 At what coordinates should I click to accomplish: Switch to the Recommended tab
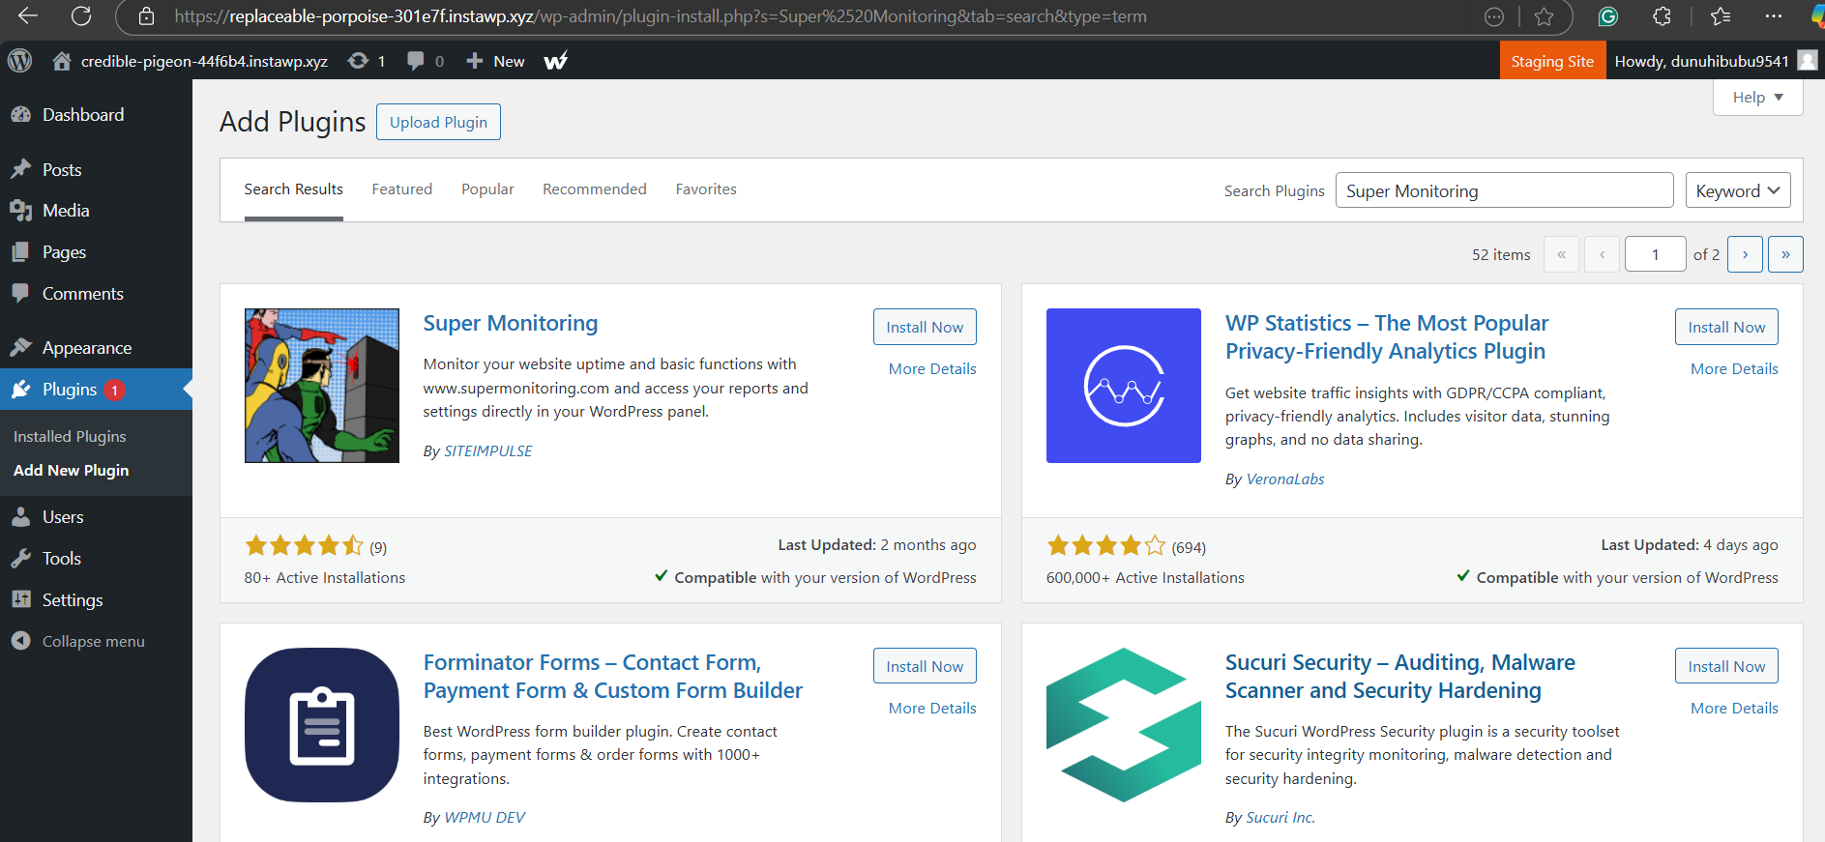click(x=595, y=189)
